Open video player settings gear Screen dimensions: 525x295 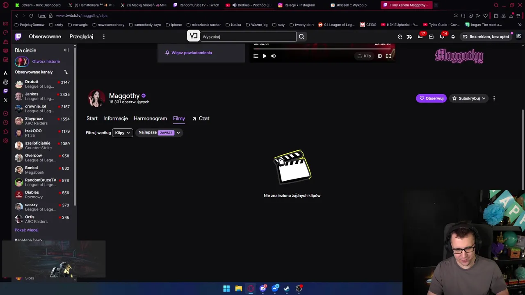[380, 56]
